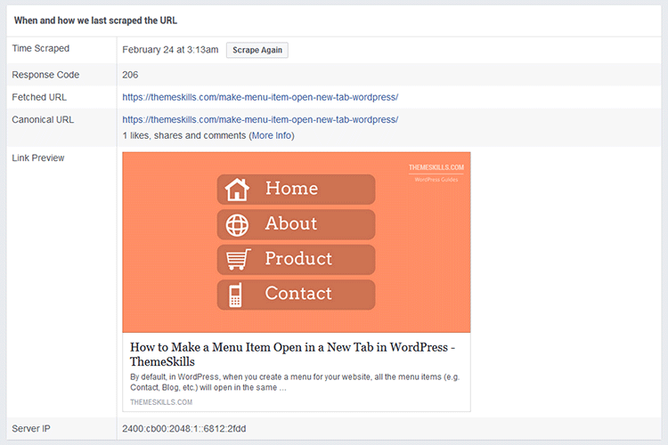Click the shopping cart icon beside Product

click(238, 259)
